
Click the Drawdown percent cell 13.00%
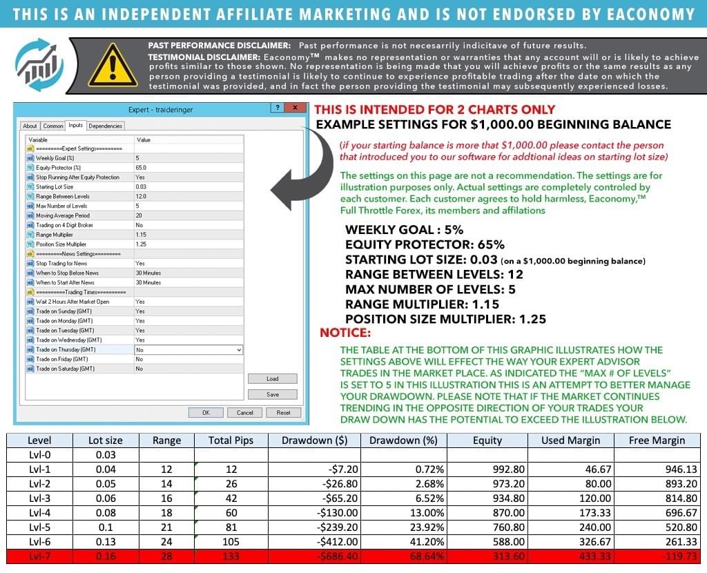[x=403, y=513]
